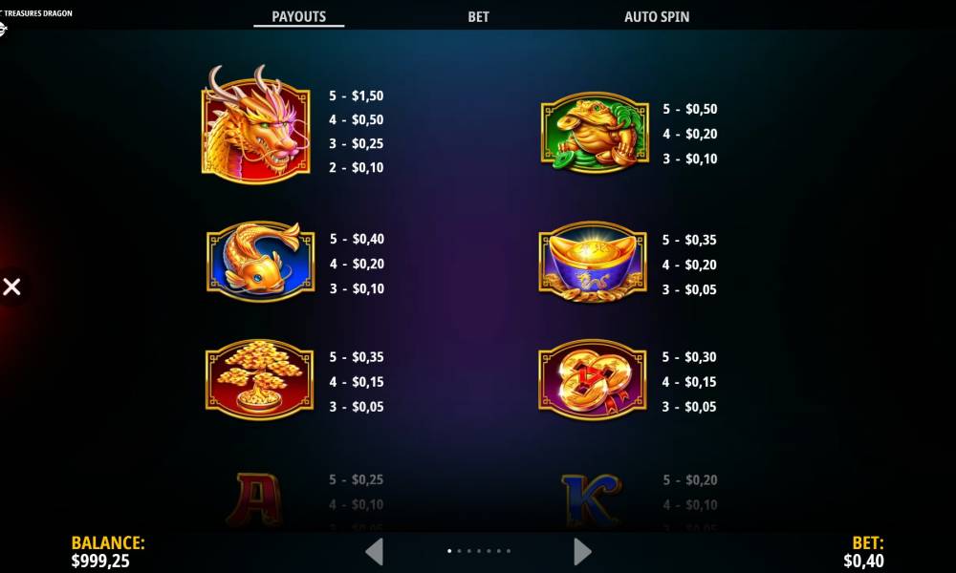Image resolution: width=956 pixels, height=573 pixels.
Task: Select the middle page indicator dot
Action: [x=479, y=551]
